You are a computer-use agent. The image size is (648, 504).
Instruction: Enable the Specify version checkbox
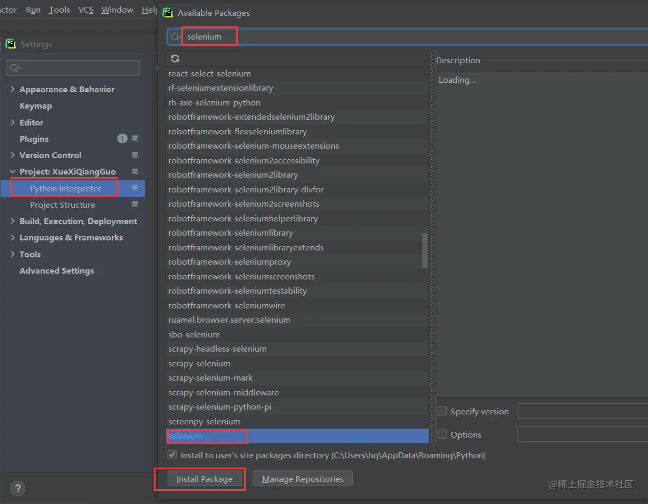click(442, 411)
